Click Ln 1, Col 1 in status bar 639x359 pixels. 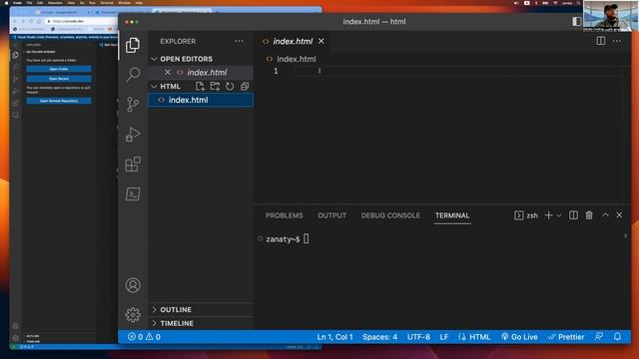coord(334,337)
